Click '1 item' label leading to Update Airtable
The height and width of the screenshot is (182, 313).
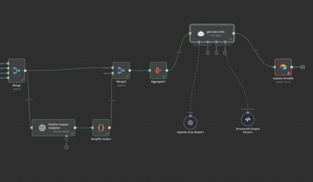[254, 50]
